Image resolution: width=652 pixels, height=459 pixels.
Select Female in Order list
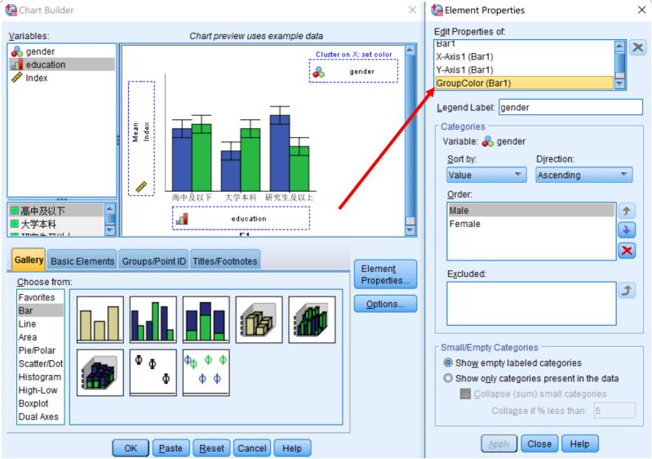[531, 224]
